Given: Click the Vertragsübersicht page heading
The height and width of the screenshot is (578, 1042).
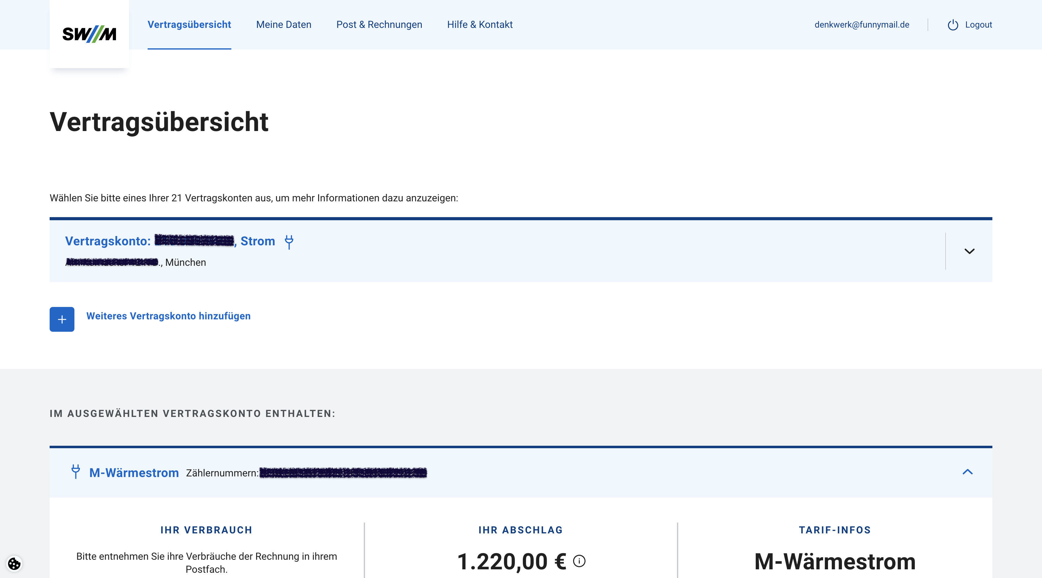Looking at the screenshot, I should click(x=159, y=121).
